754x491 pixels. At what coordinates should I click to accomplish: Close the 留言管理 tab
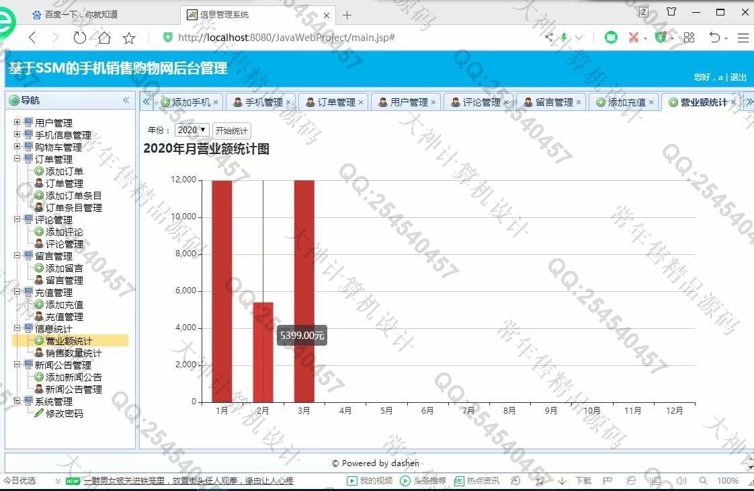click(579, 102)
